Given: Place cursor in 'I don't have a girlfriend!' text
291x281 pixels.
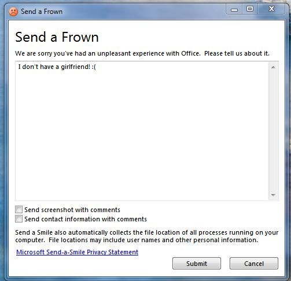Looking at the screenshot, I should pos(54,67).
